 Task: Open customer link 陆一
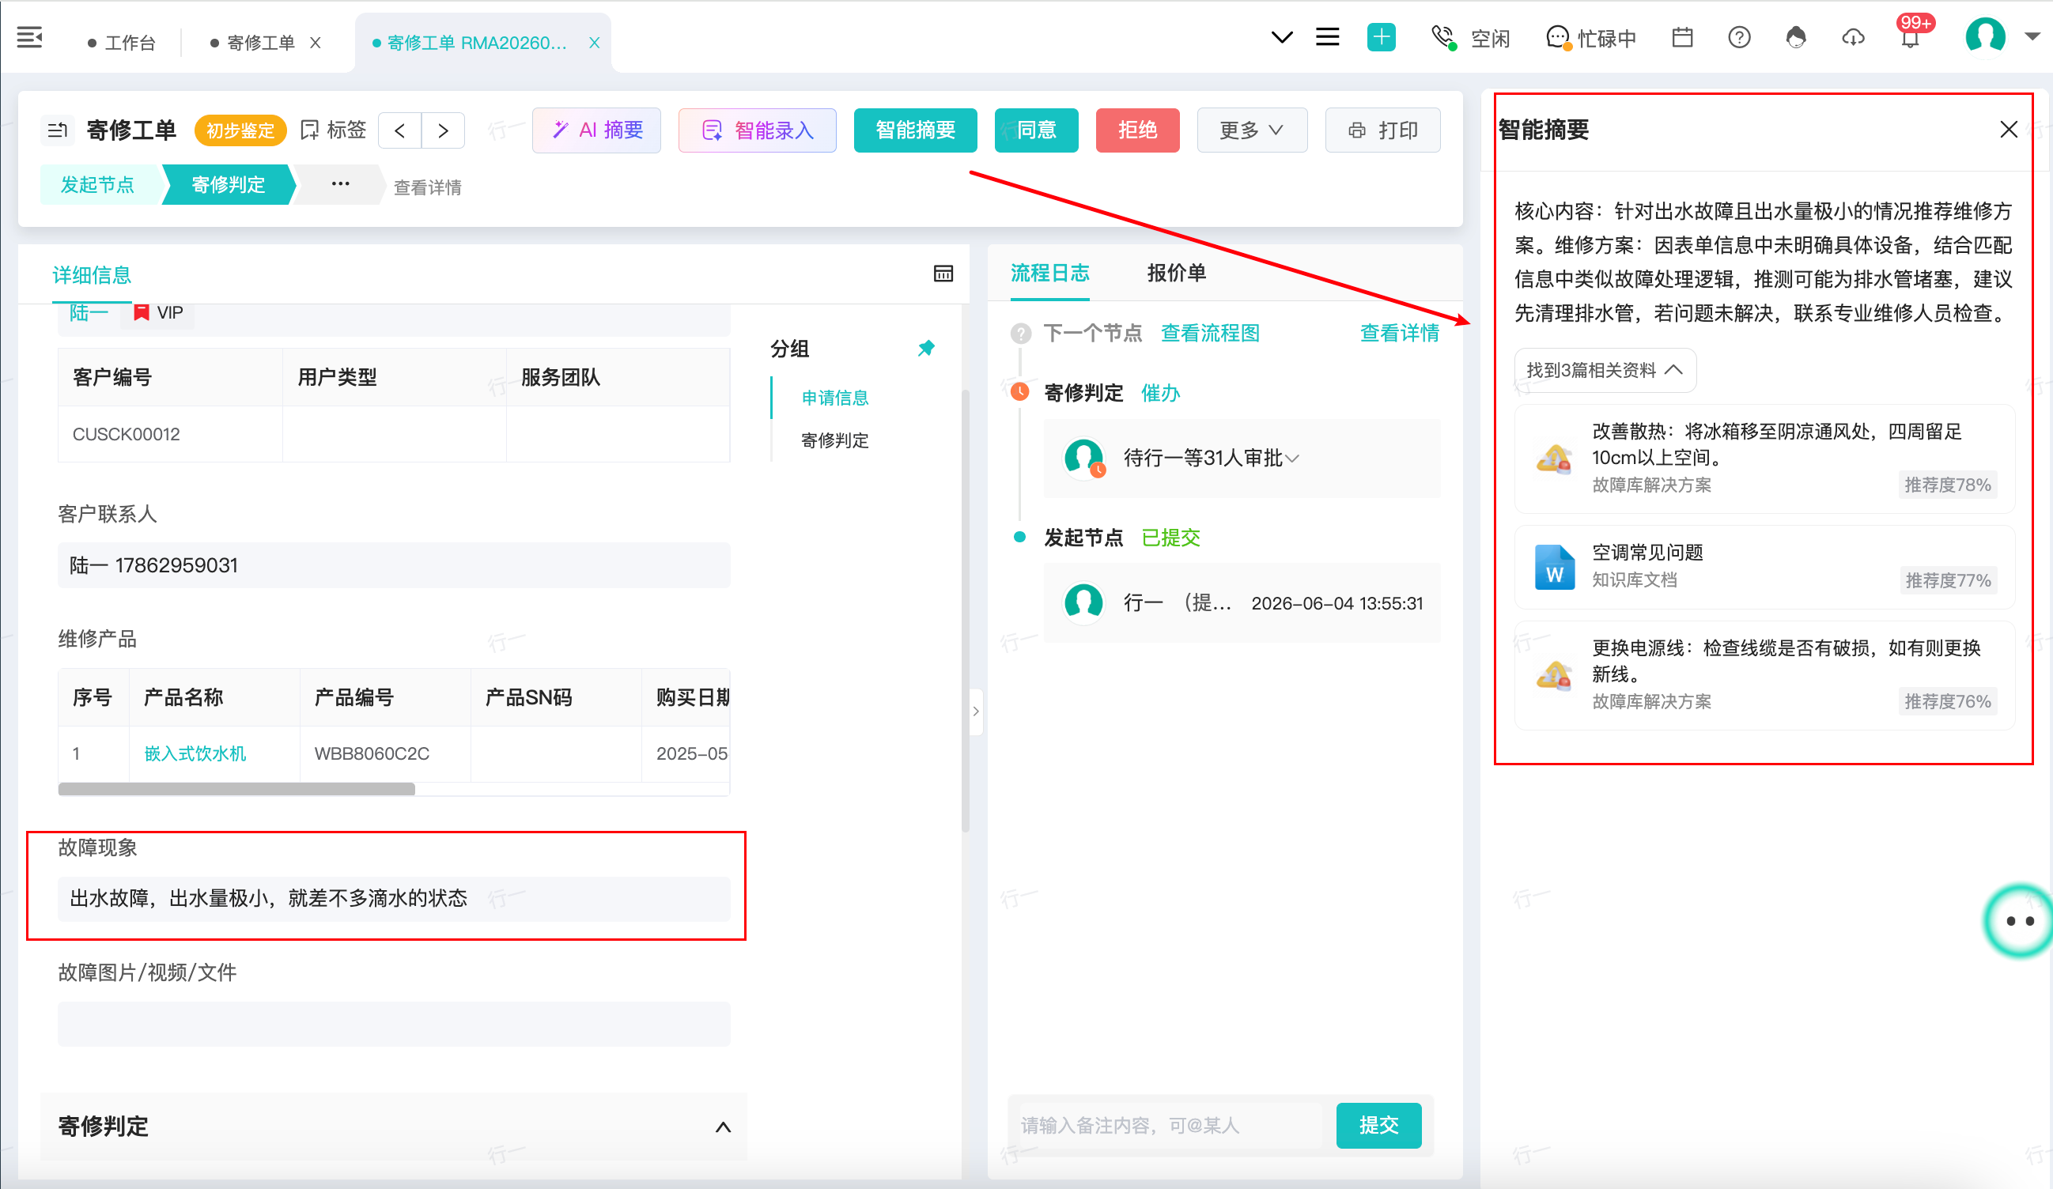click(x=89, y=313)
